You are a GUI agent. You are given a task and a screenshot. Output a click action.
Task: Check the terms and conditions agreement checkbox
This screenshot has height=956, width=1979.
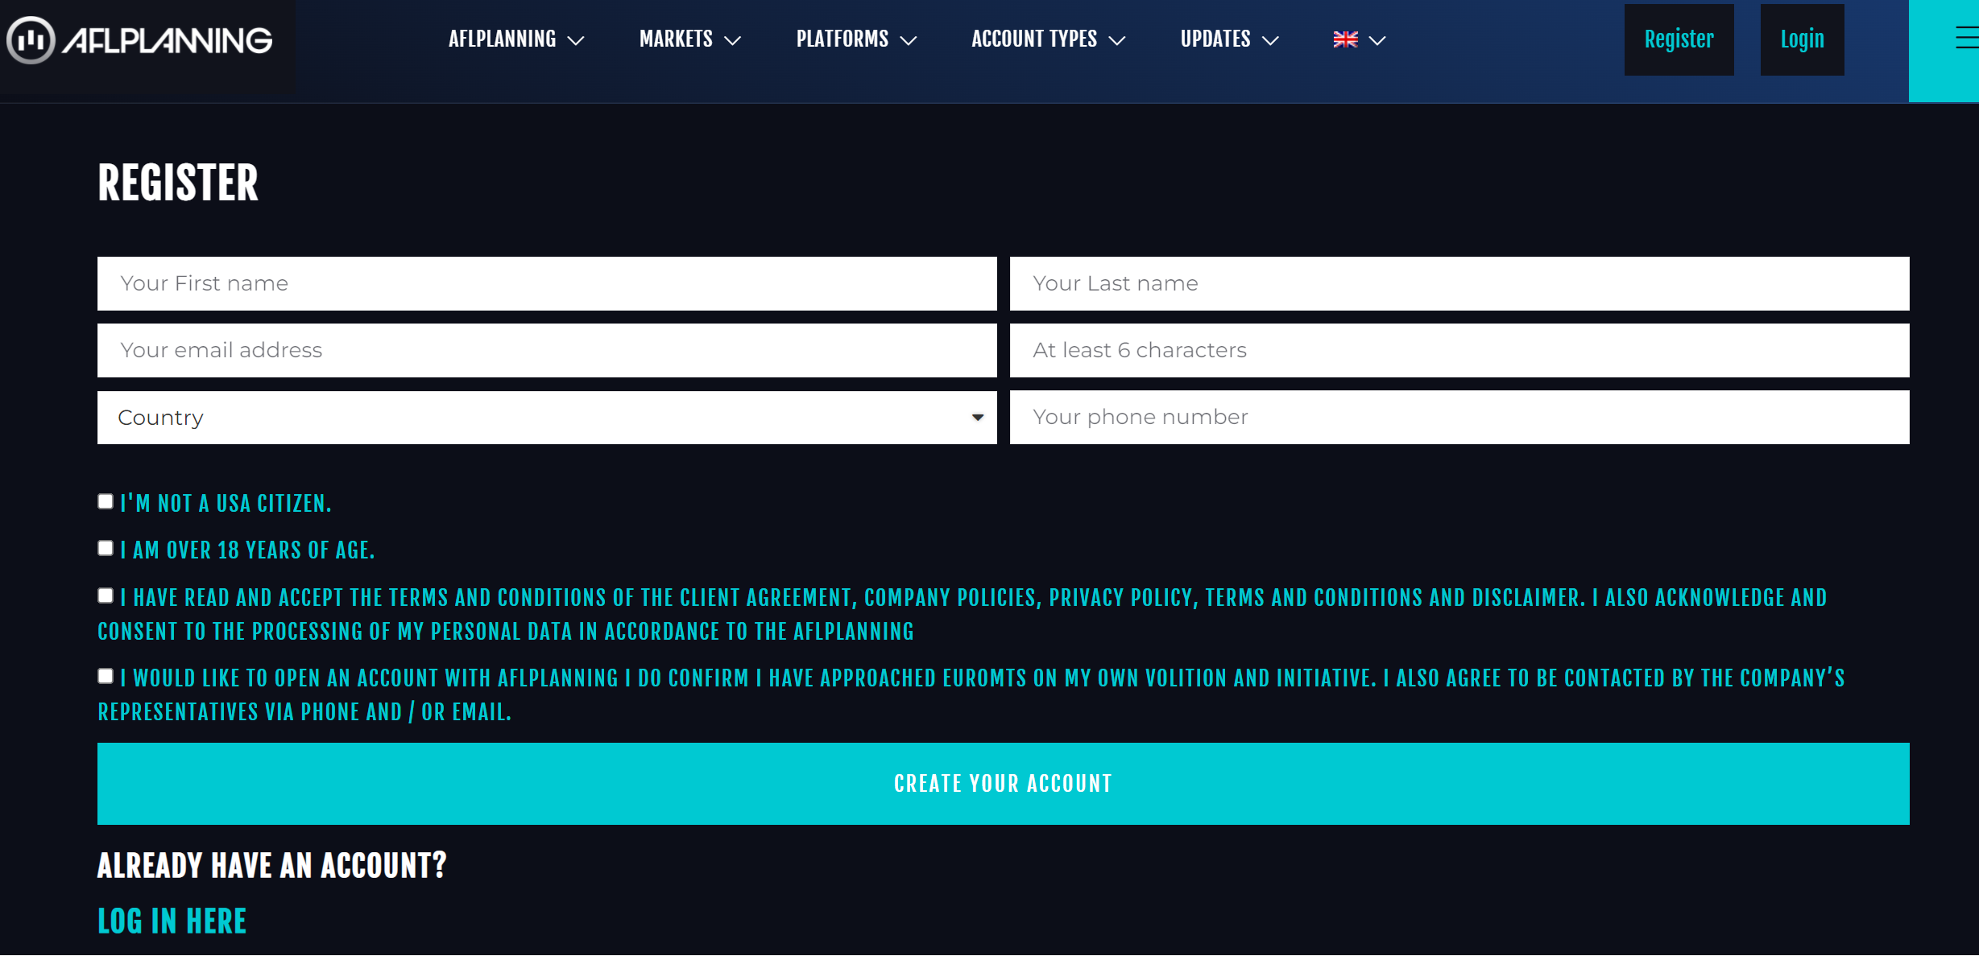point(106,594)
